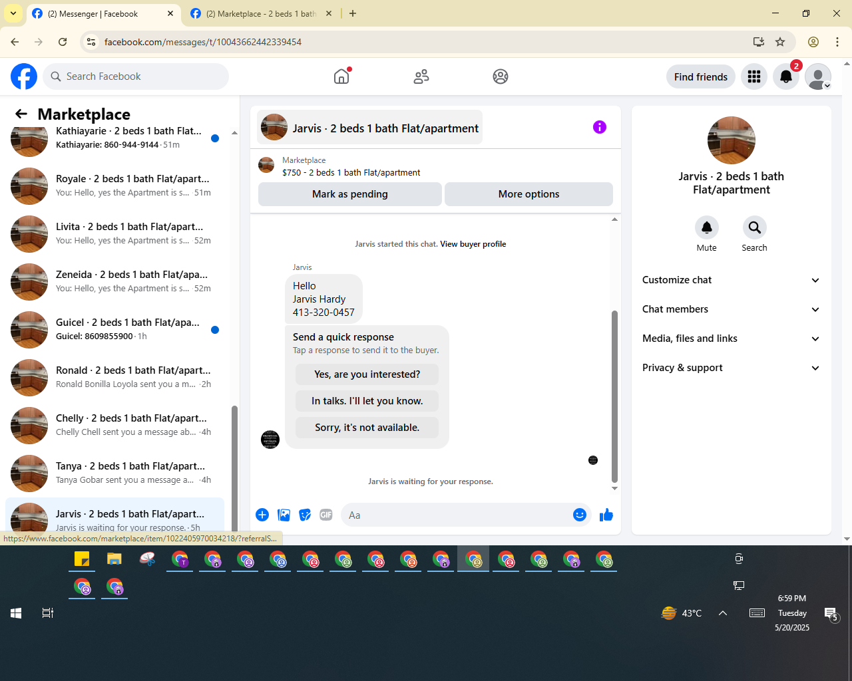
Task: Send a thumbs-up like
Action: click(606, 515)
